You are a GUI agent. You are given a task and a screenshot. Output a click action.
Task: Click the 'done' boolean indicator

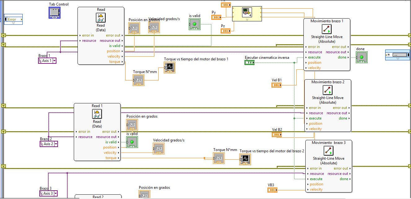(x=362, y=57)
